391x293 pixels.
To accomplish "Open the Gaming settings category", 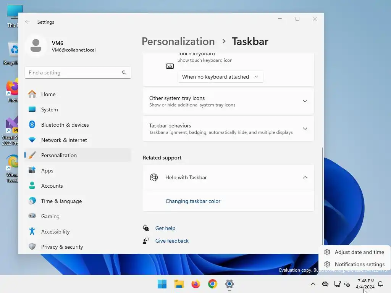I will pyautogui.click(x=78, y=216).
